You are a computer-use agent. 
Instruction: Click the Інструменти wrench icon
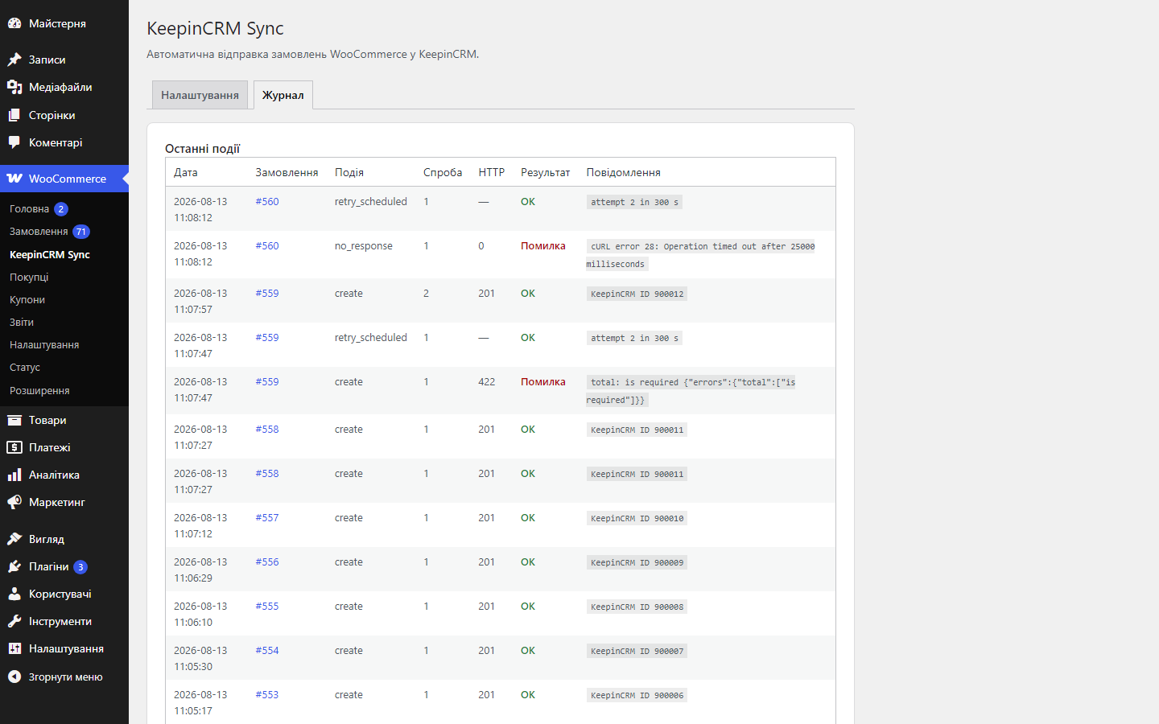[x=14, y=621]
